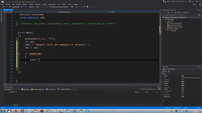Toggle bookmark icon in the toolbar
This screenshot has width=202, height=113.
click(87, 7)
